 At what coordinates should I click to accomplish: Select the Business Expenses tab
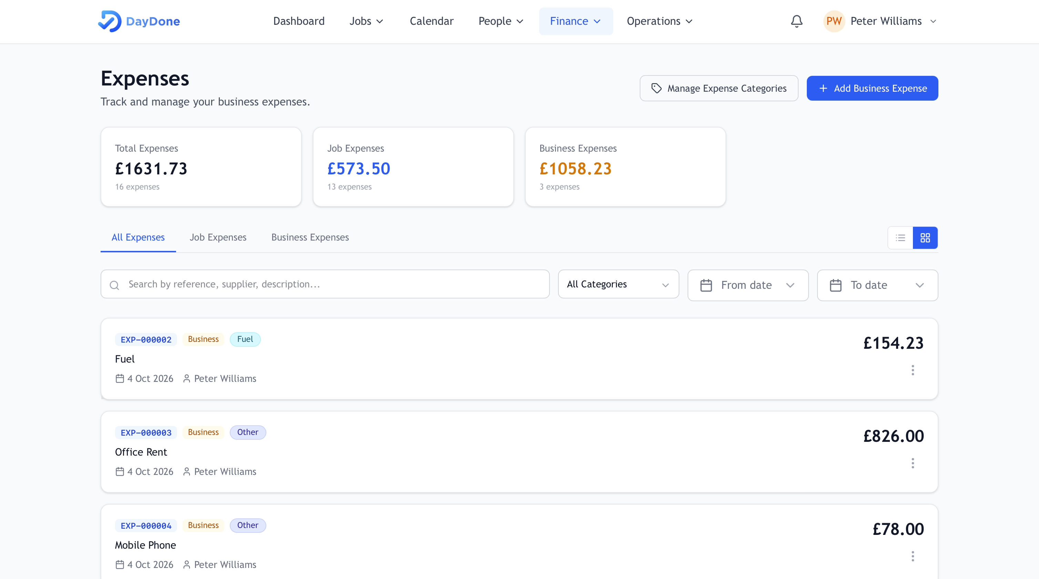tap(310, 237)
